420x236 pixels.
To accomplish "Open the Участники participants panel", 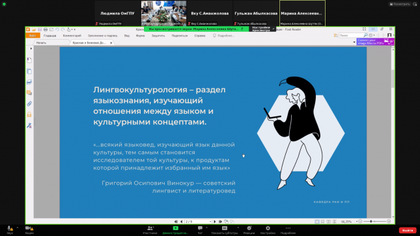I will tap(150, 230).
